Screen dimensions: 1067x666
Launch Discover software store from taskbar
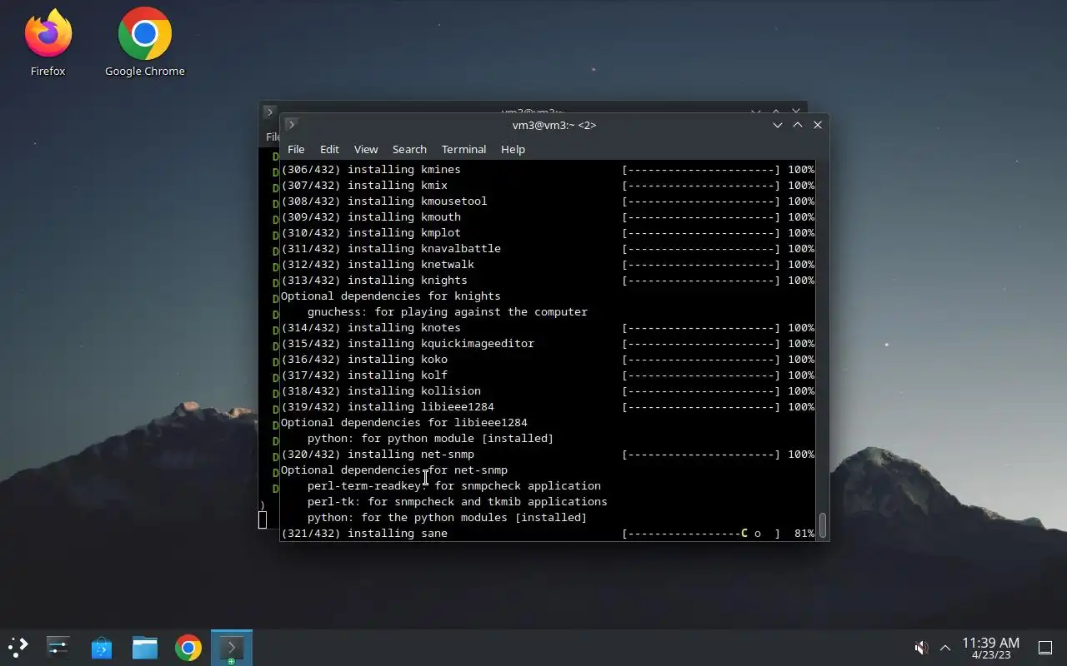[x=101, y=648]
